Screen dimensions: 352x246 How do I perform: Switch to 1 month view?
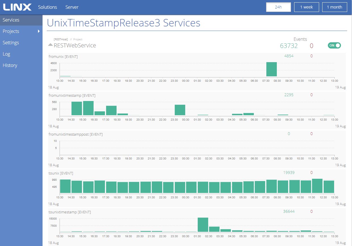coord(335,7)
